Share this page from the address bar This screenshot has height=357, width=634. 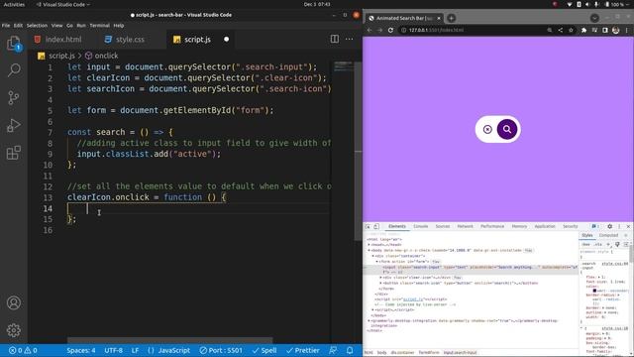[561, 30]
